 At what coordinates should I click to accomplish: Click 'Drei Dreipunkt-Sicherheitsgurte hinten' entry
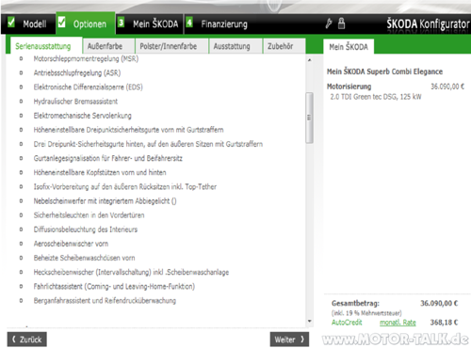tap(148, 144)
